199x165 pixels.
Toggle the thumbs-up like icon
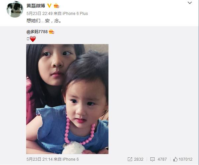tap(175, 159)
